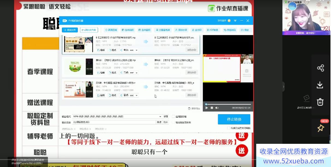The image size is (331, 167).
Task: Collapse the right side panel arrow
Action: (284, 87)
